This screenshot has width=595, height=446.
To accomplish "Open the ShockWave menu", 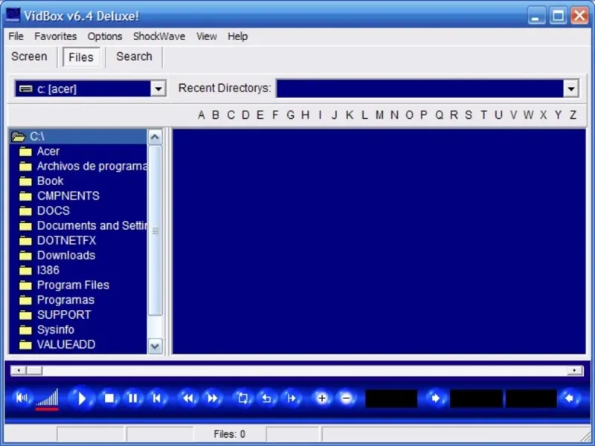I will point(159,36).
